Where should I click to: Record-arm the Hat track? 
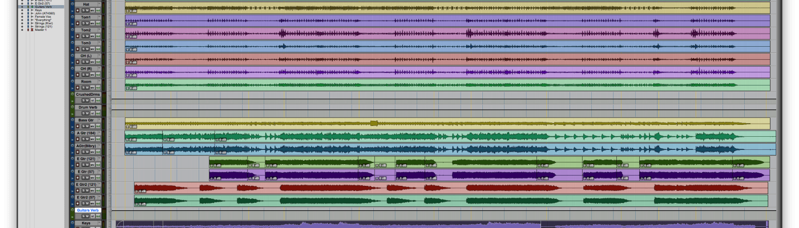point(77,10)
